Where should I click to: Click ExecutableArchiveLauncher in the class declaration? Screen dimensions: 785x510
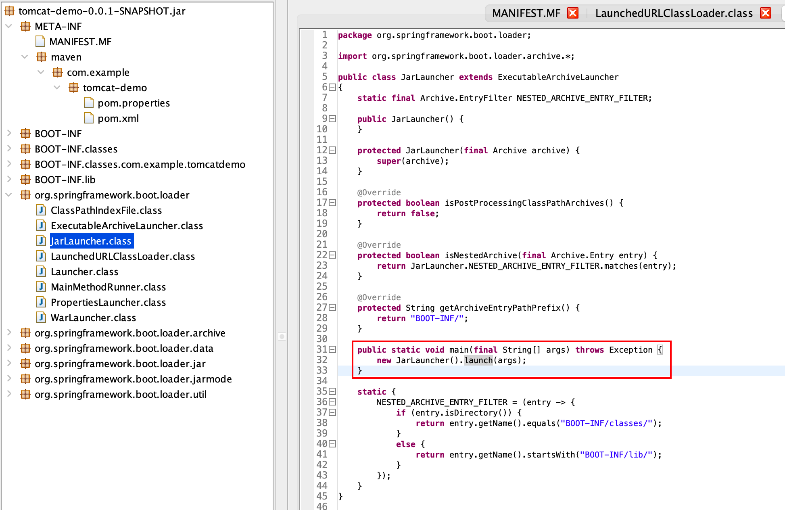tap(558, 77)
